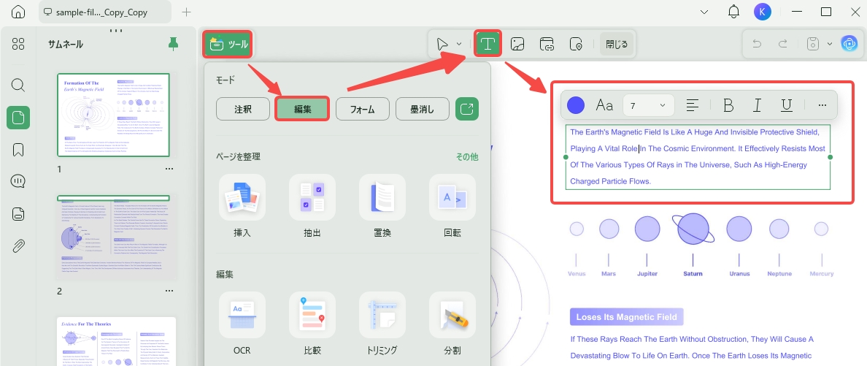Click the ツール button
867x366 pixels.
(x=228, y=45)
